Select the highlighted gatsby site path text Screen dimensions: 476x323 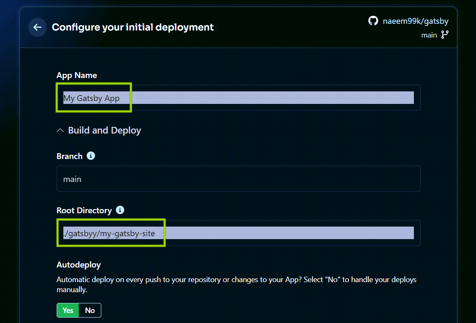pos(110,233)
